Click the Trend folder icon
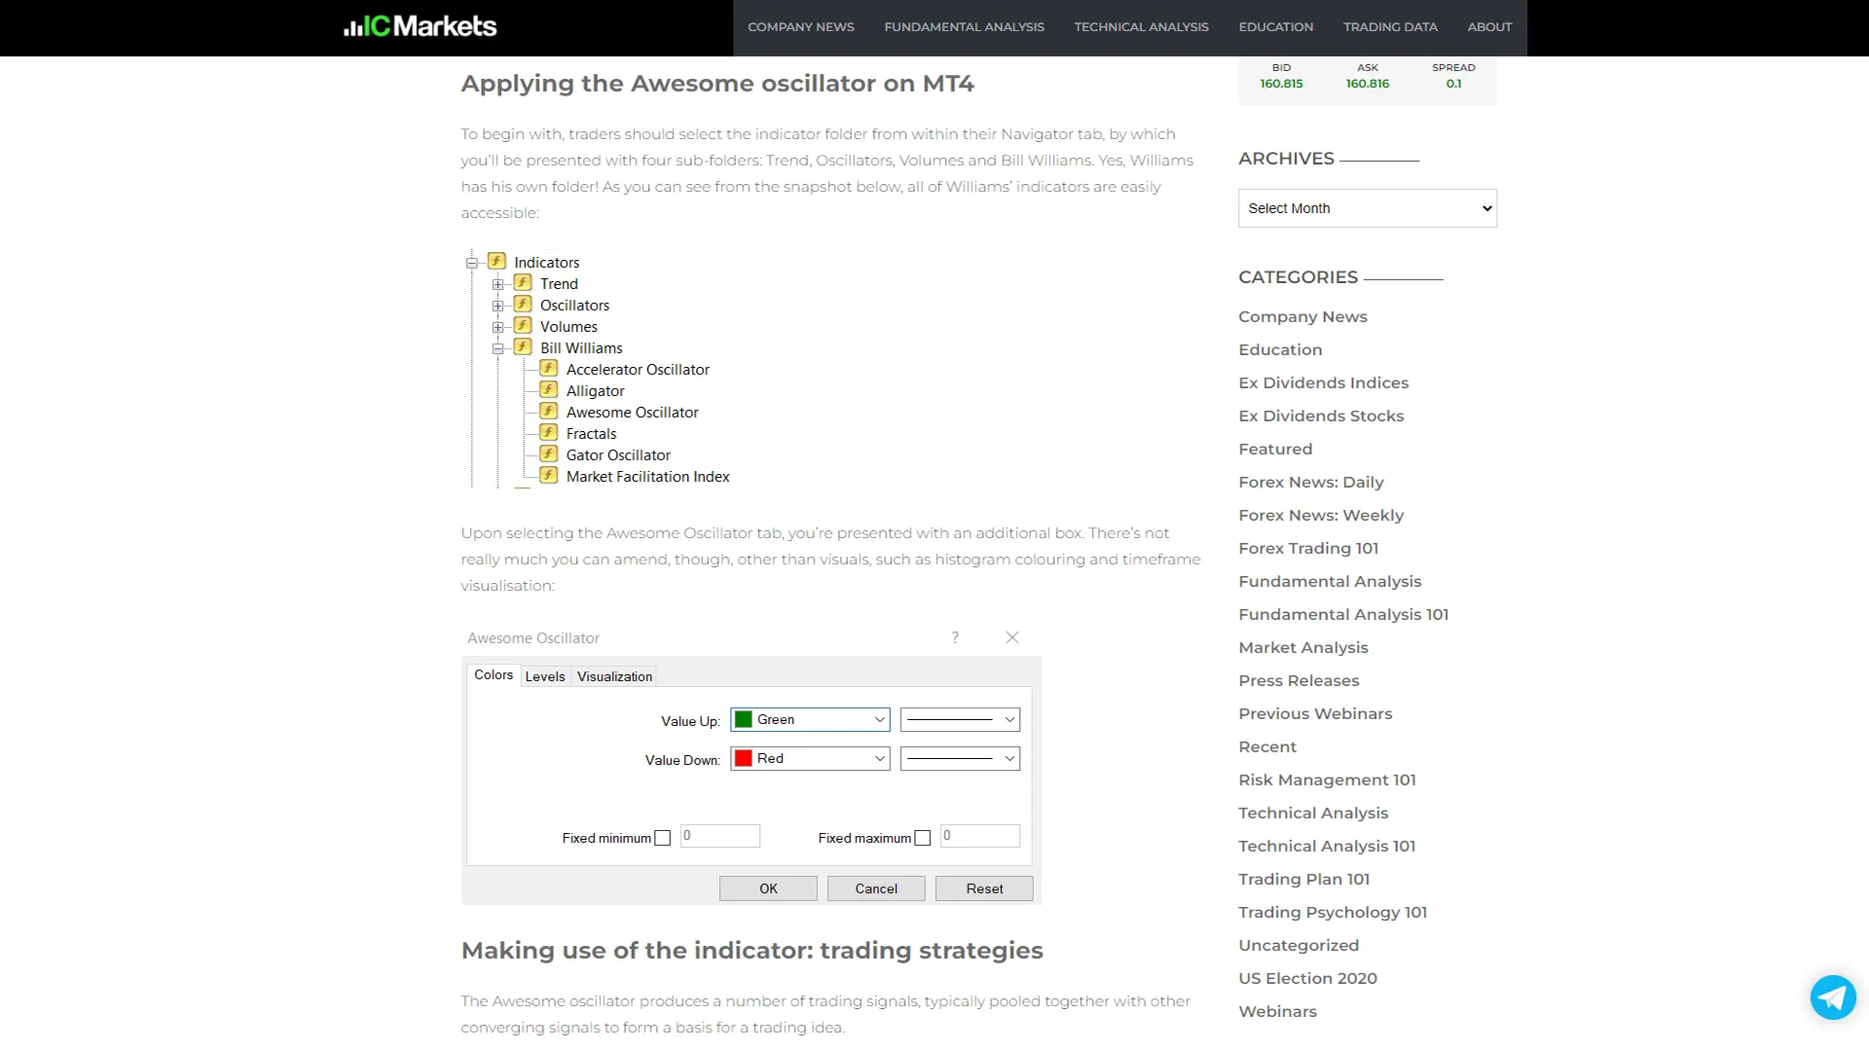Screen dimensions: 1869x1051 point(523,282)
